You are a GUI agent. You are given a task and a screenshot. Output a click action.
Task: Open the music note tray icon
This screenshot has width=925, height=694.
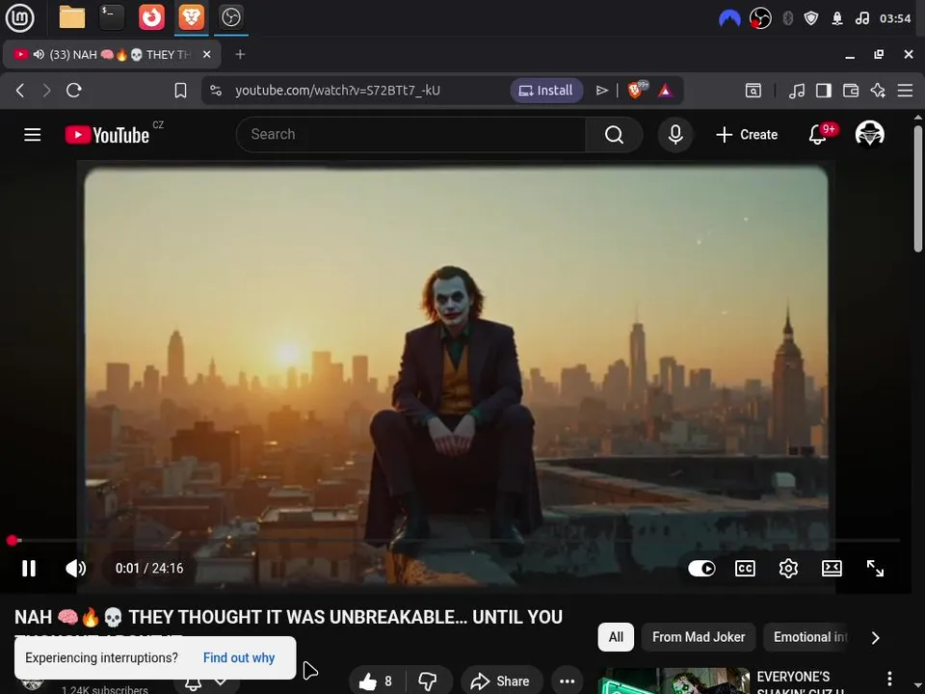(x=861, y=18)
